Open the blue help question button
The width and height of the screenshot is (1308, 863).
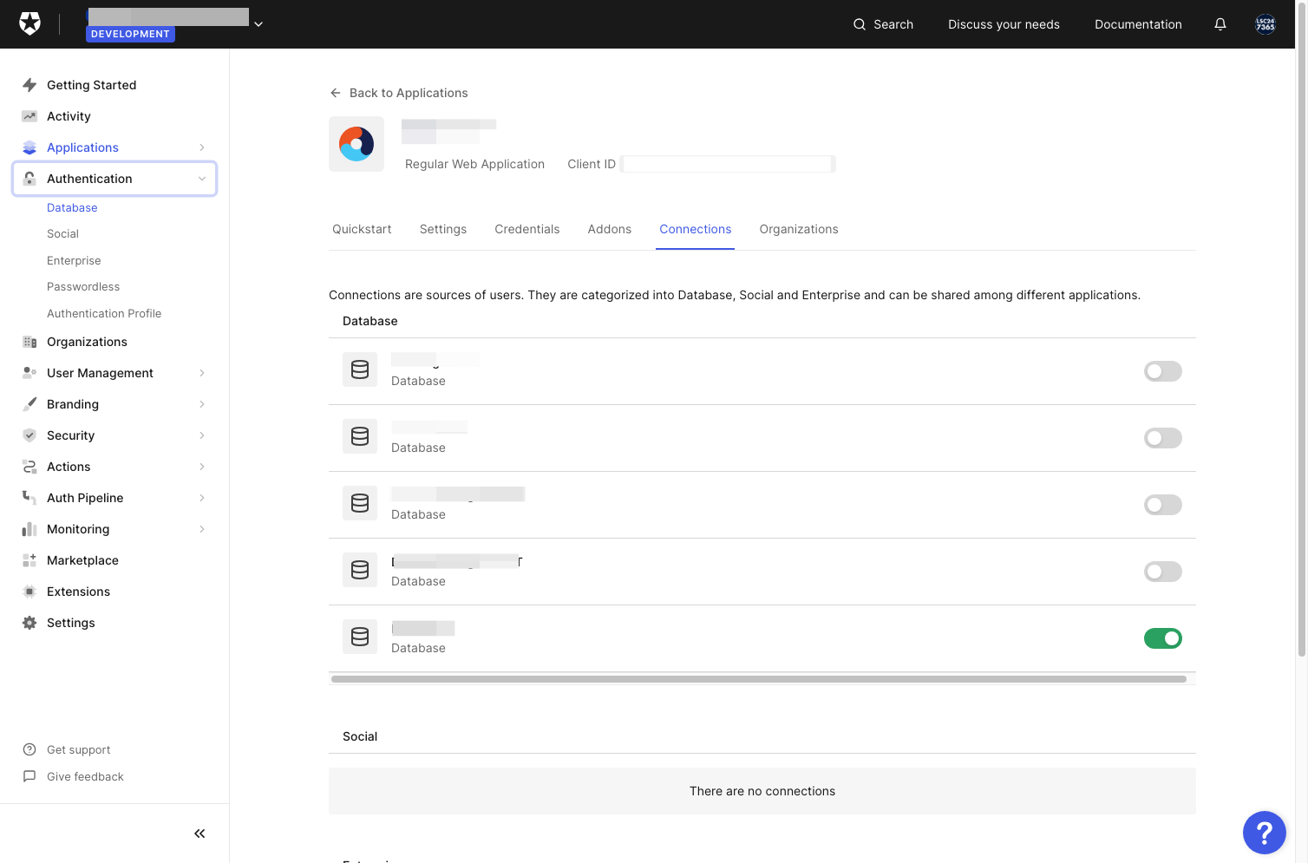click(x=1265, y=833)
